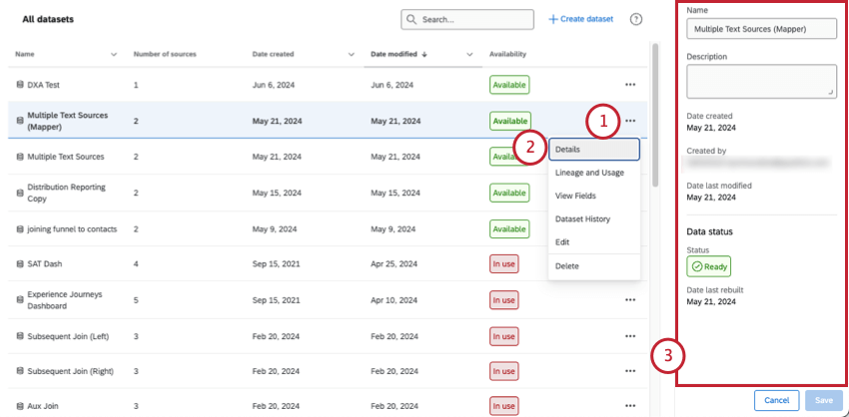Click the three-dot menu for Aux Join

click(629, 406)
